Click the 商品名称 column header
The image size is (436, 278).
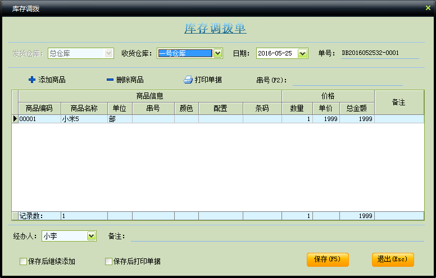pos(84,108)
